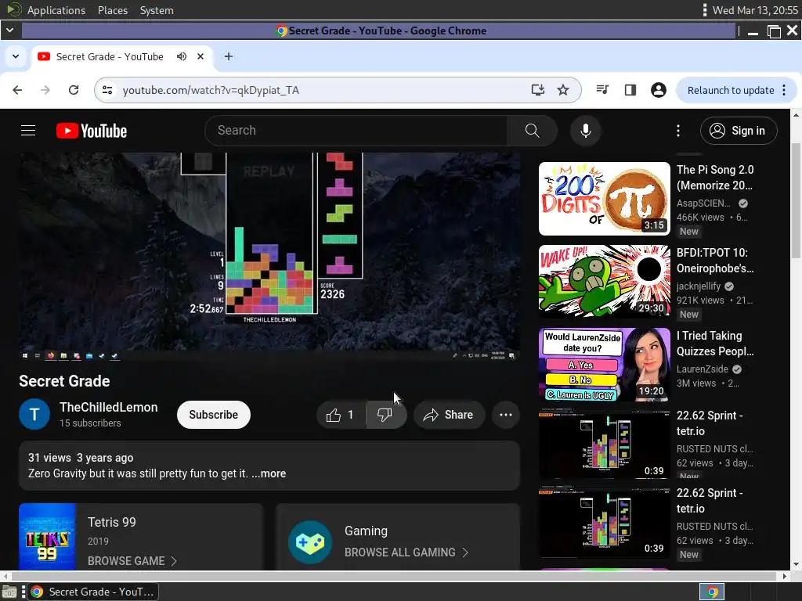Open the Gaming category icon
The height and width of the screenshot is (601, 802).
click(310, 542)
